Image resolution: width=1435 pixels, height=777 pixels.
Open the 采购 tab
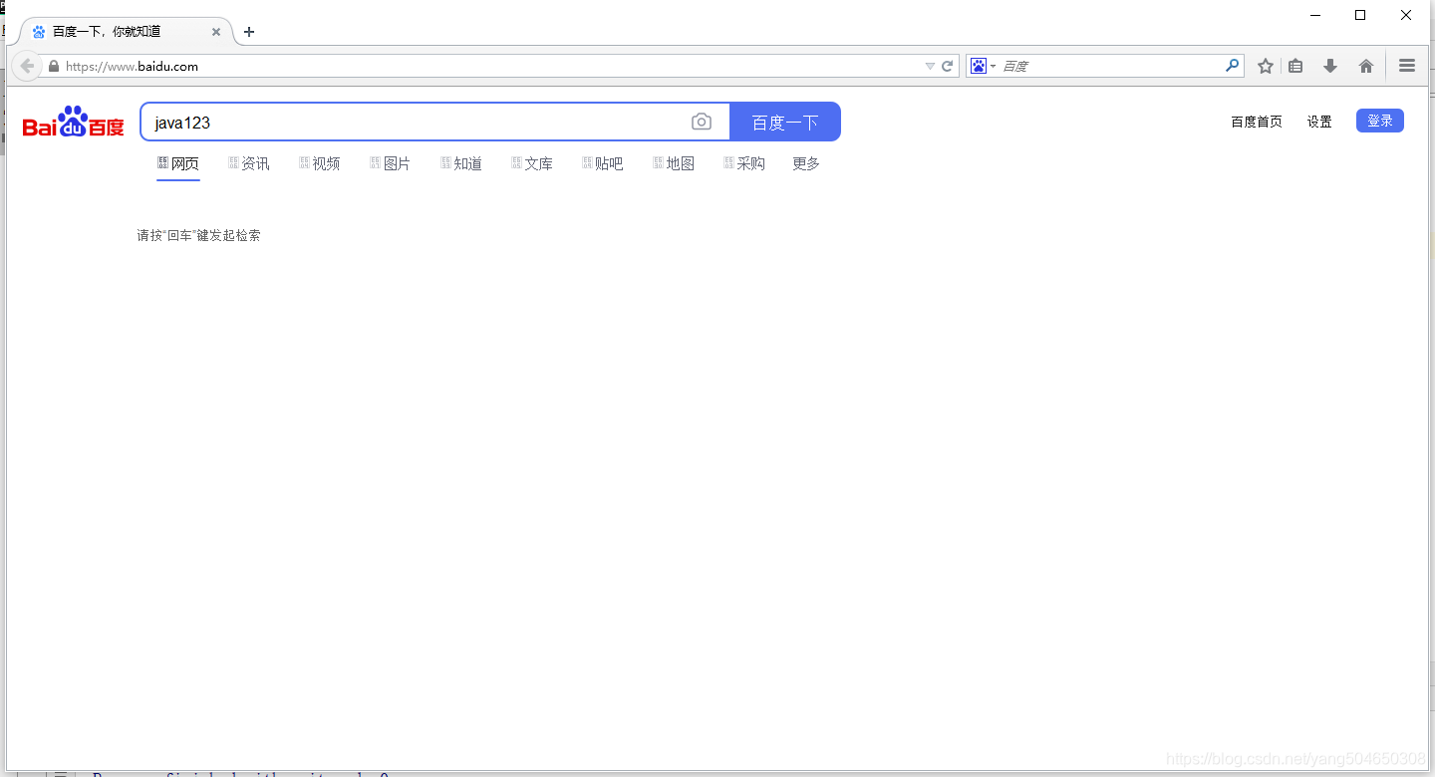click(x=744, y=163)
